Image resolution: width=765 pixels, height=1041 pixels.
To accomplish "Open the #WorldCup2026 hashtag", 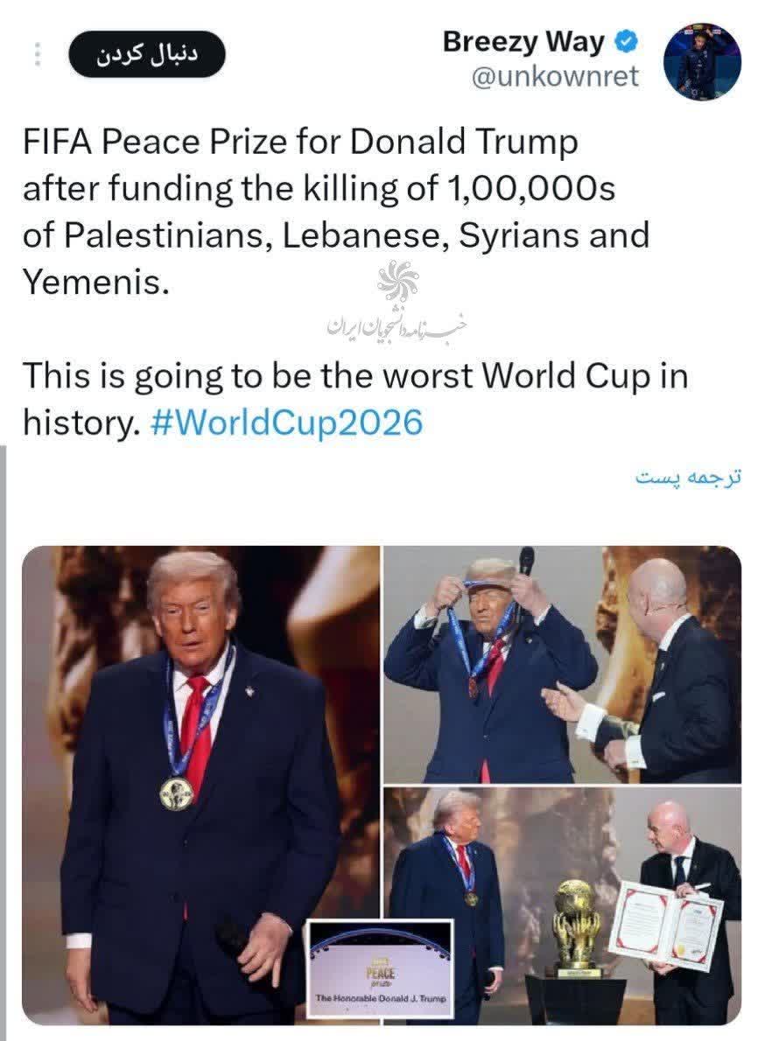I will (x=286, y=422).
